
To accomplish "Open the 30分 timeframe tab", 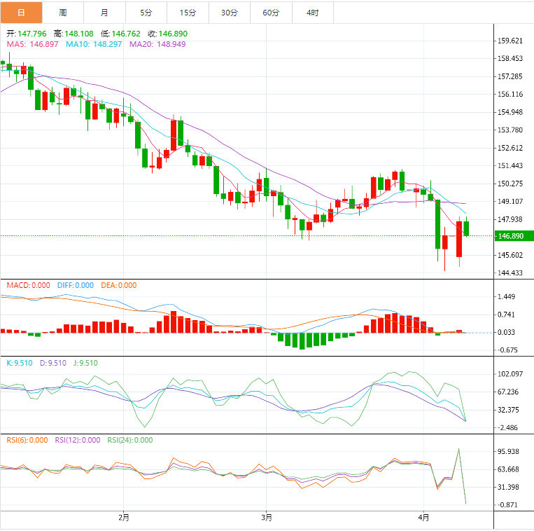I will pyautogui.click(x=230, y=13).
